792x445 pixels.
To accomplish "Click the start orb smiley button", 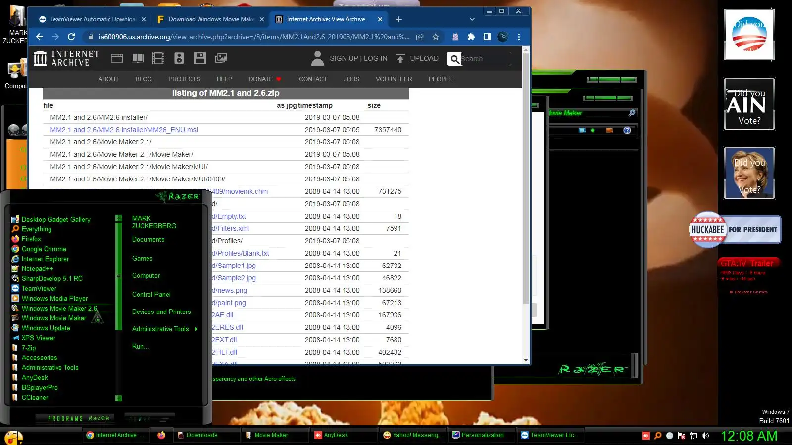I will (x=13, y=437).
